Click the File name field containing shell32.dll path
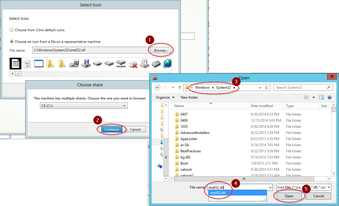339x206 pixels. [x=90, y=50]
